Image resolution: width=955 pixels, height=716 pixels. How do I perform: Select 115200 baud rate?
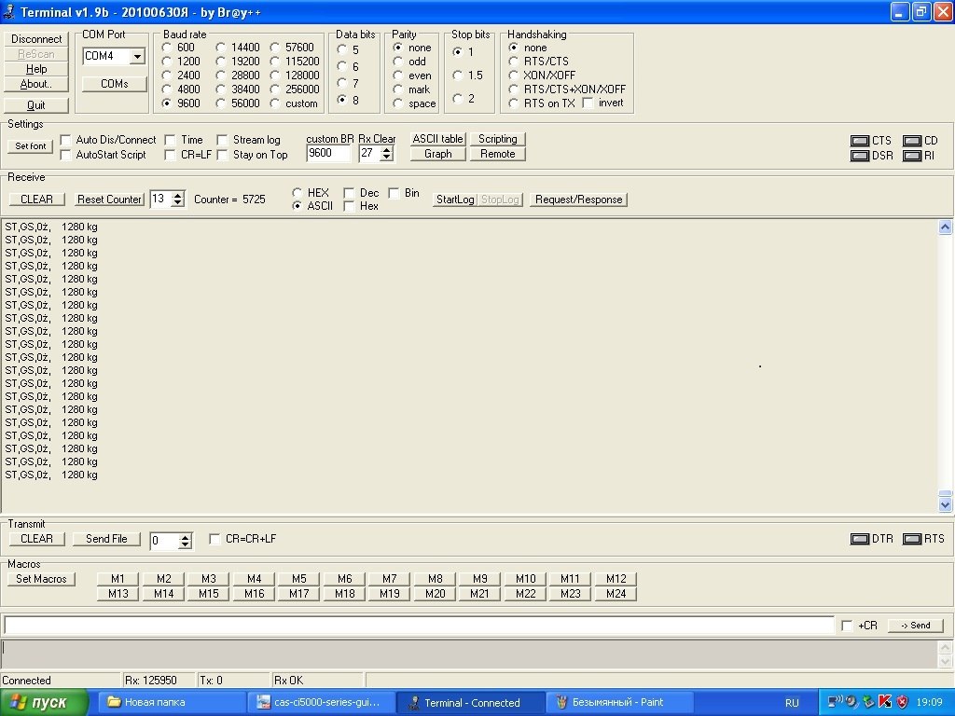(277, 62)
